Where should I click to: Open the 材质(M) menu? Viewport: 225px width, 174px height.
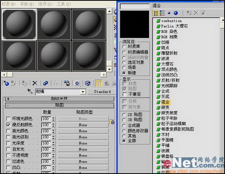point(8,4)
